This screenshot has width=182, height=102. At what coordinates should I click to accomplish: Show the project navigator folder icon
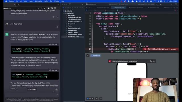point(63,8)
